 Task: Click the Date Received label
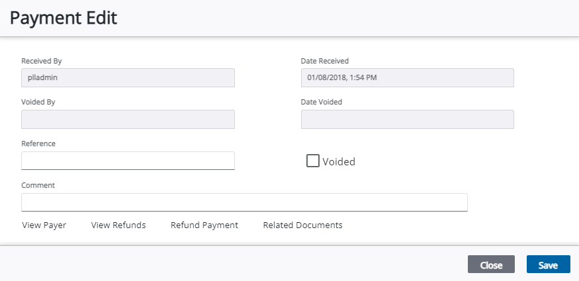325,61
